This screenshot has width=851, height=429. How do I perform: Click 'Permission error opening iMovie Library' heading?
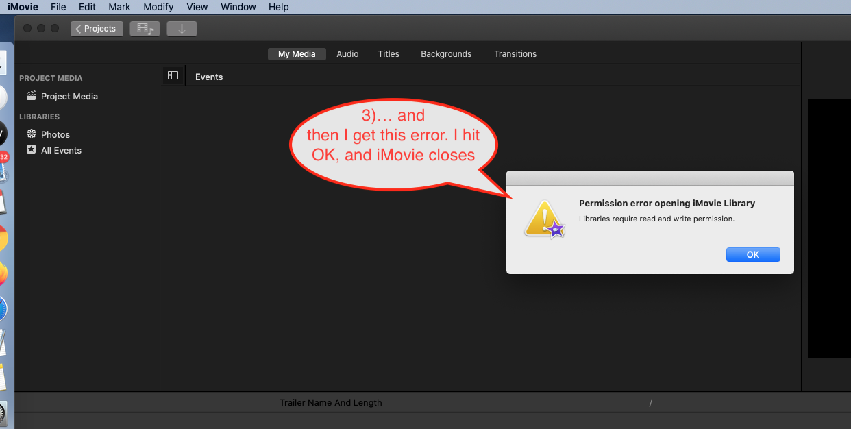click(x=667, y=204)
